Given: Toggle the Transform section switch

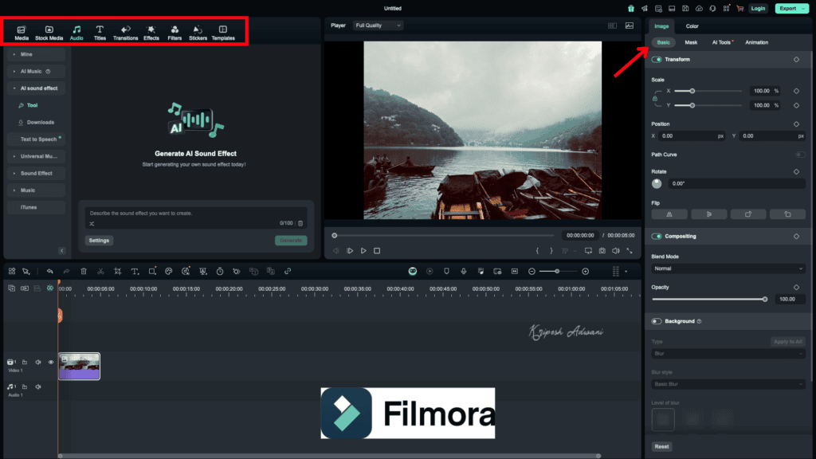Looking at the screenshot, I should 657,59.
